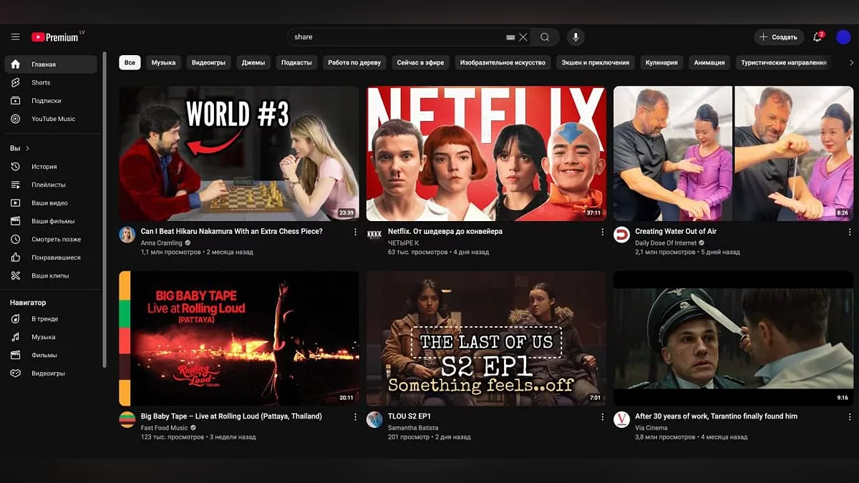Start voice search with microphone icon
The width and height of the screenshot is (859, 483).
[575, 37]
